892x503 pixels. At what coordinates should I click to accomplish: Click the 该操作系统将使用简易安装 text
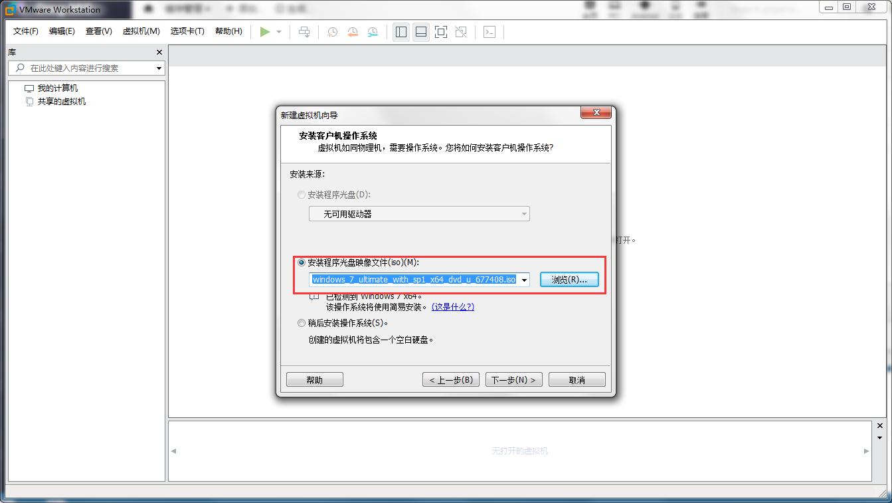pos(377,307)
